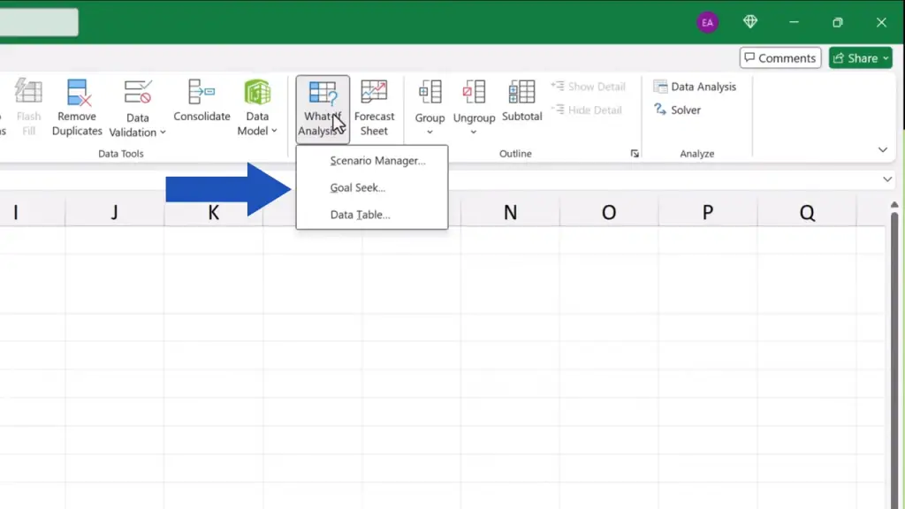Select Scenario Manager from the menu
The height and width of the screenshot is (509, 905).
[377, 161]
